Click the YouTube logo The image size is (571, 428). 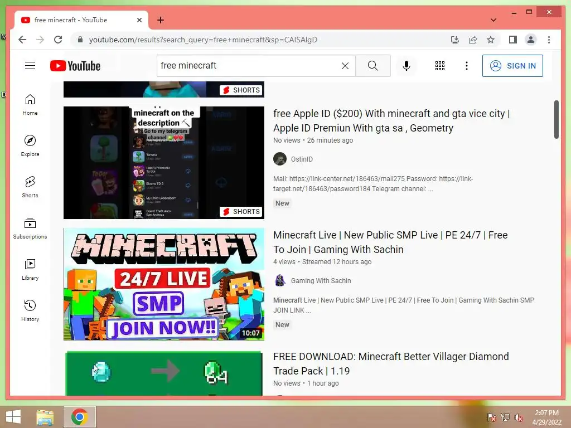(75, 66)
